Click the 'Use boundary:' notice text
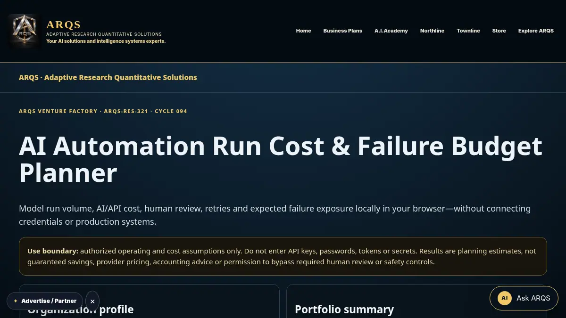566x318 pixels. point(283,256)
